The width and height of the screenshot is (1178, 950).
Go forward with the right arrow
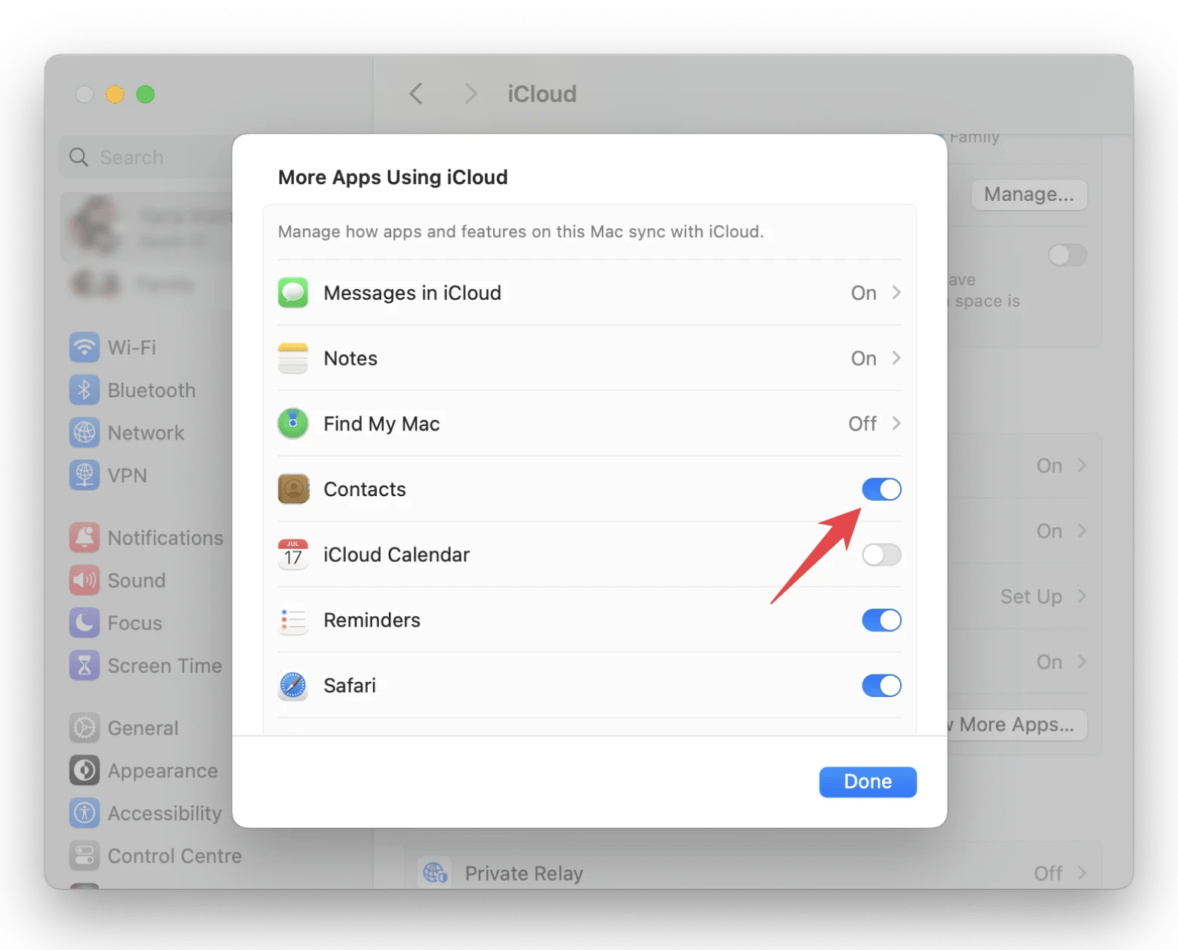pyautogui.click(x=470, y=94)
